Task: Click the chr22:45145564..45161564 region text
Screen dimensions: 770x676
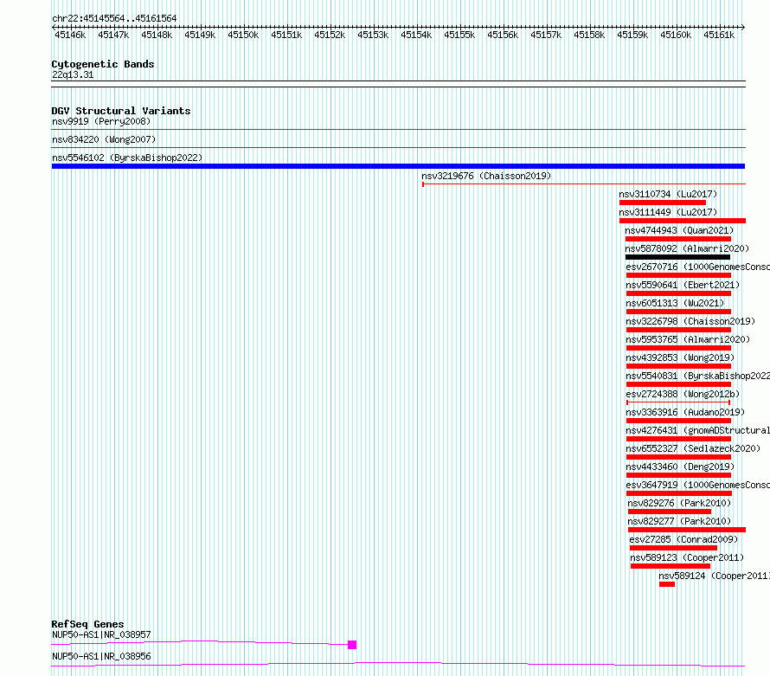Action: click(x=114, y=19)
